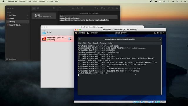Click the optical disk icon in VM status bar
Image resolution: width=188 pixels, height=106 pixels.
(137, 102)
